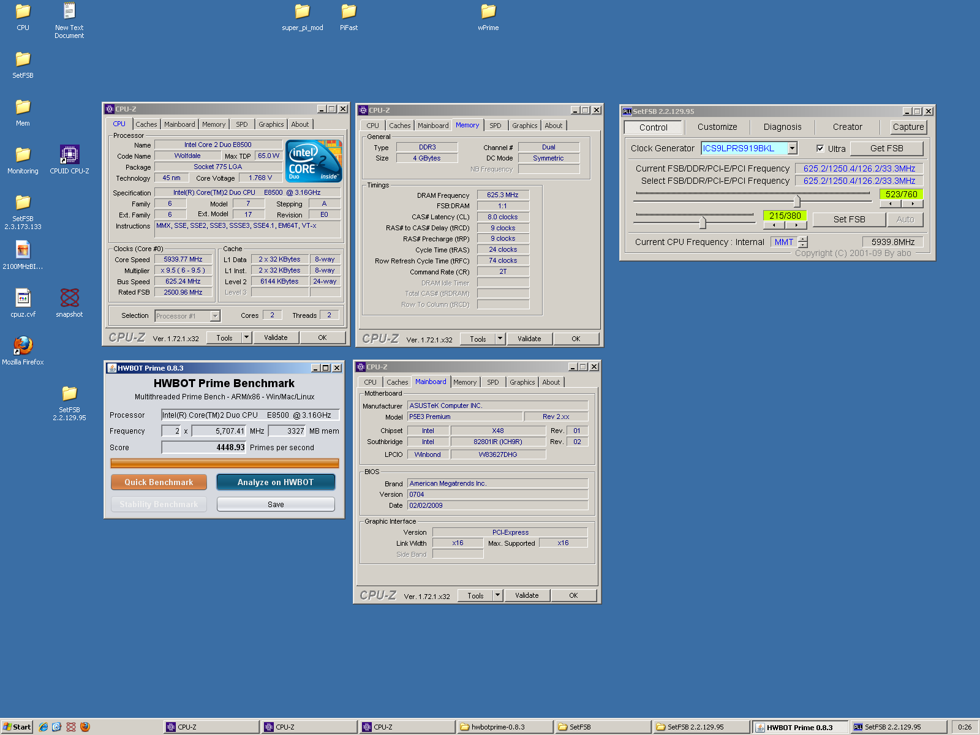
Task: Click the HWBOT Processor name field
Action: [250, 415]
